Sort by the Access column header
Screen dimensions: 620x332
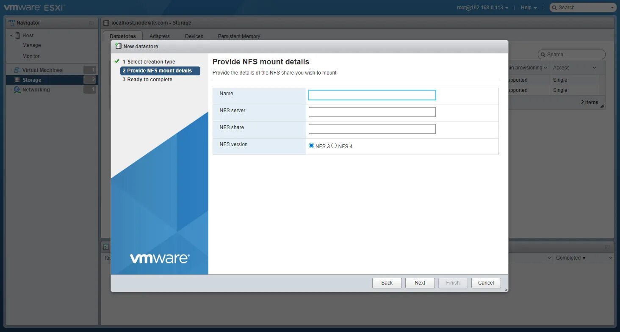tap(562, 67)
